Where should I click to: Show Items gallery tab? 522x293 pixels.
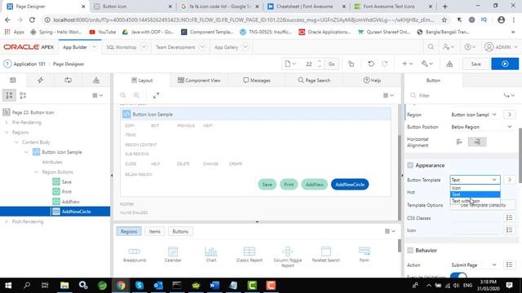click(154, 231)
